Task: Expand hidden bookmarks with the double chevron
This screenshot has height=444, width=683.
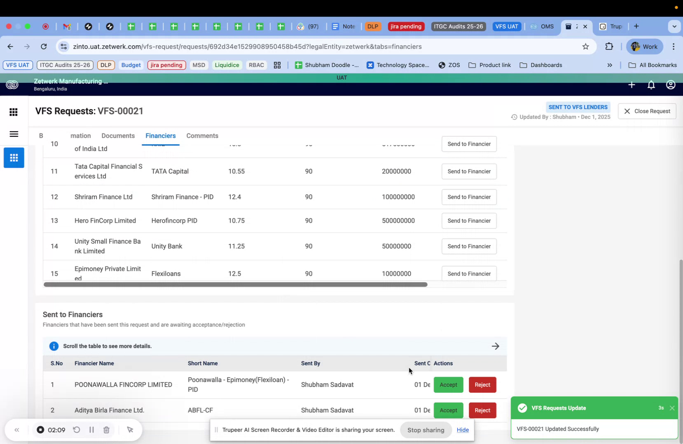Action: tap(610, 65)
